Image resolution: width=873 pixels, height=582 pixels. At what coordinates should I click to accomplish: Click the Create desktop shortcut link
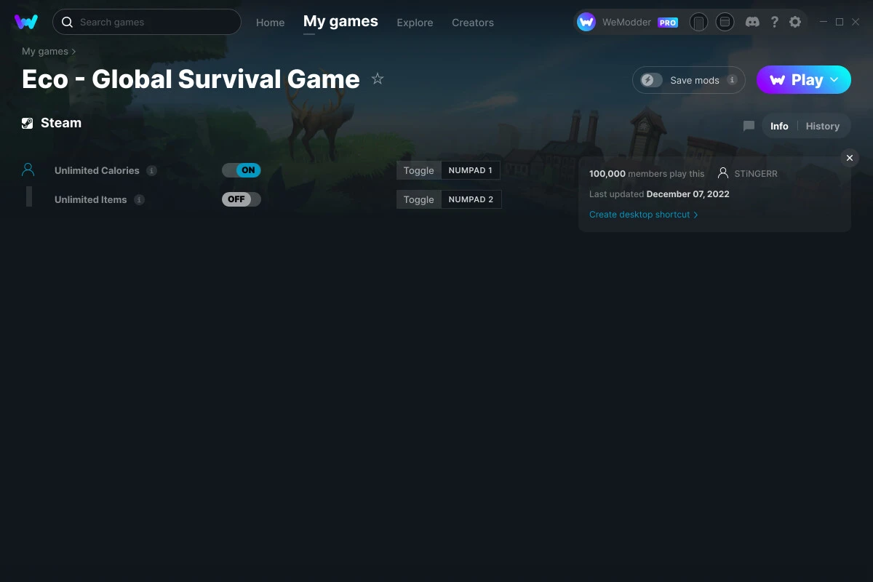click(639, 215)
